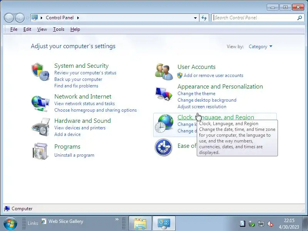Open the View menu
Screen dimensions: 308x231
pos(42,29)
